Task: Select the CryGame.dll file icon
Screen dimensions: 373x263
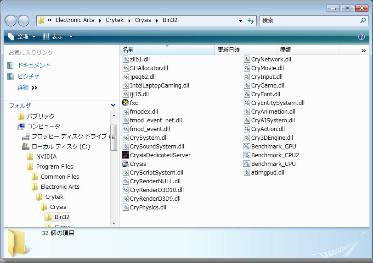Action: (247, 85)
